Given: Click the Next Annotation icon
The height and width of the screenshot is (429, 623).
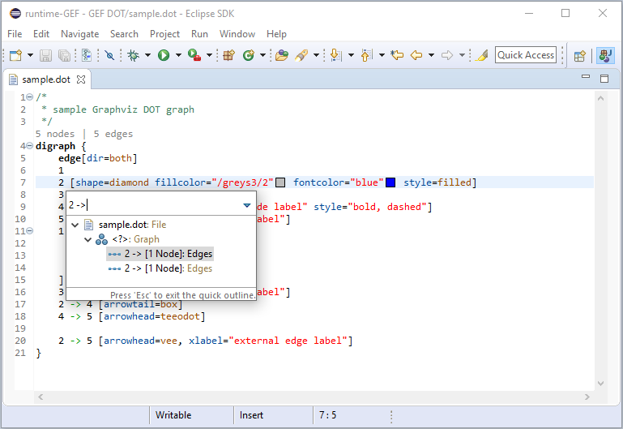Looking at the screenshot, I should pyautogui.click(x=335, y=55).
